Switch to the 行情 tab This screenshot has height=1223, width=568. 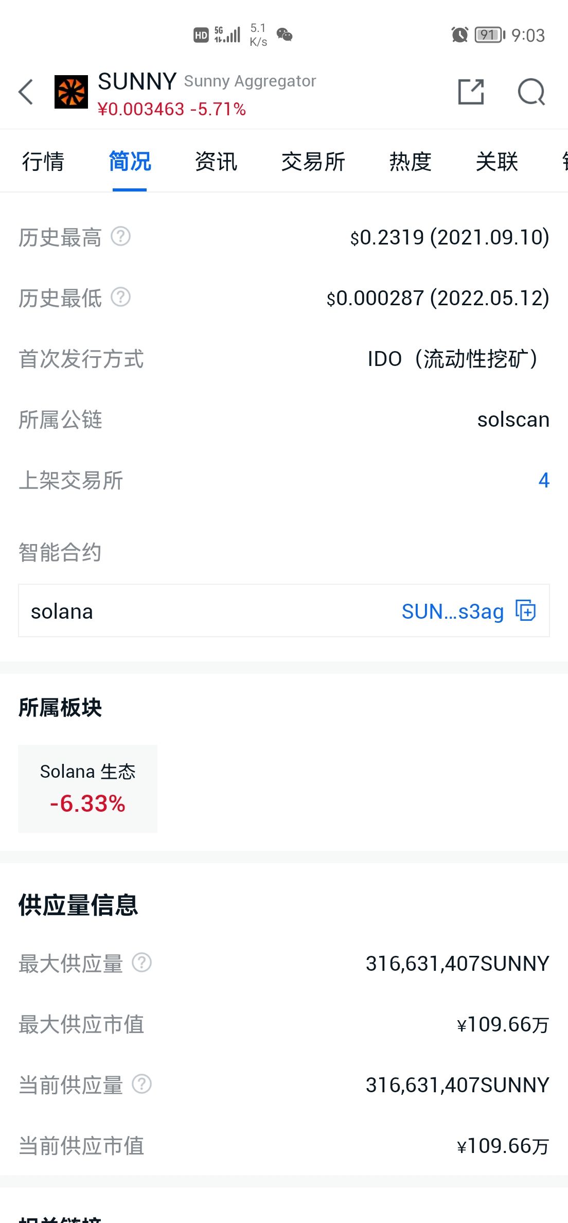(x=43, y=162)
